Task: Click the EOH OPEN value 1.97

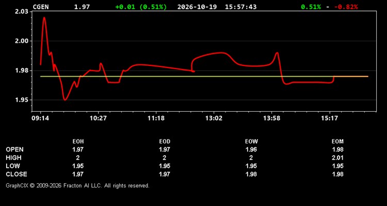Action: pos(78,149)
